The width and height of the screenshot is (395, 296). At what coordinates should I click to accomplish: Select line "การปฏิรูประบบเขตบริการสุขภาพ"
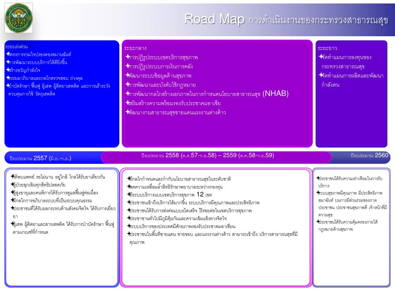[x=162, y=57]
